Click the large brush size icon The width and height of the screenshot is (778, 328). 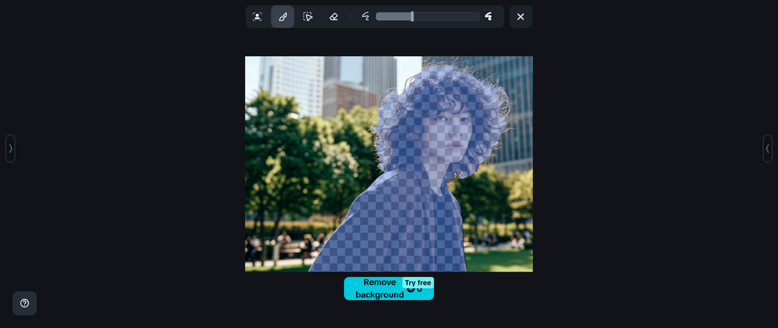click(x=489, y=16)
